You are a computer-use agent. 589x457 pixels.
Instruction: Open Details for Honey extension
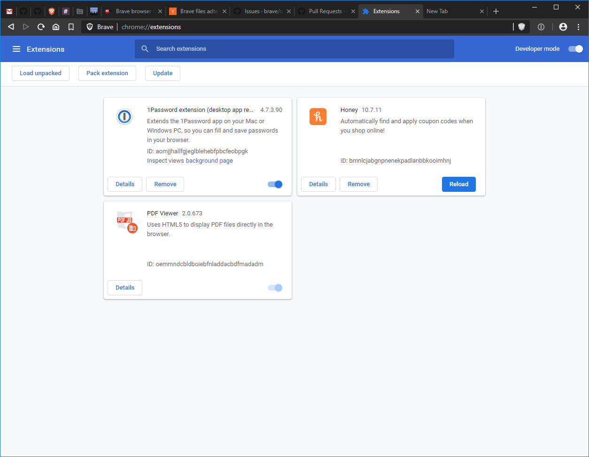point(318,184)
